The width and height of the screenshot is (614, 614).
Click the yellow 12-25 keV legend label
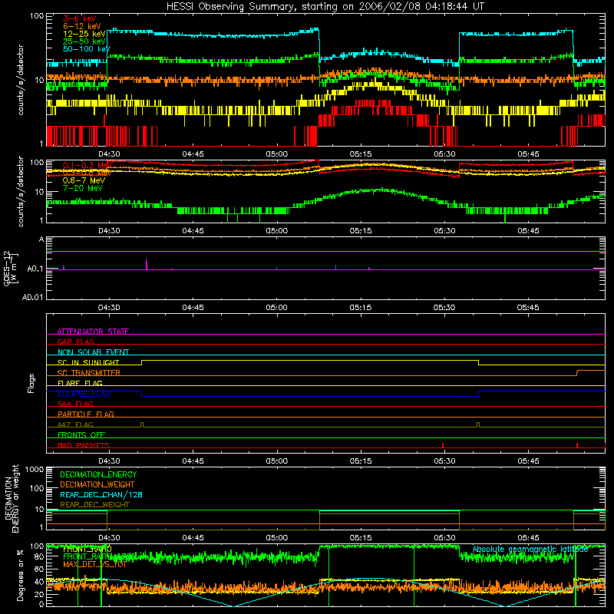click(84, 34)
